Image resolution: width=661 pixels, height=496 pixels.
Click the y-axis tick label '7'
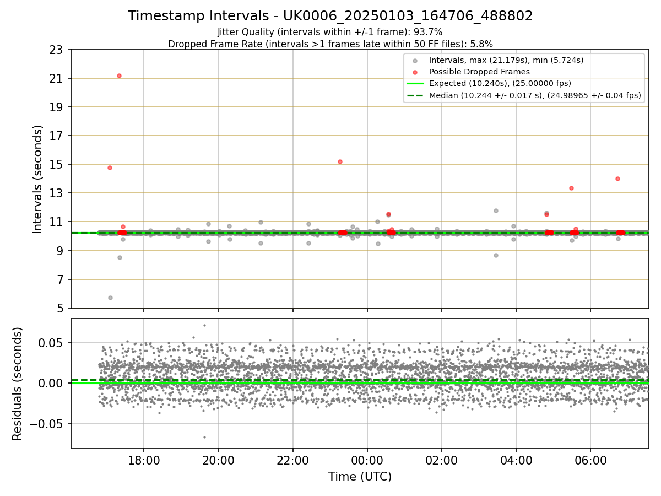(60, 279)
